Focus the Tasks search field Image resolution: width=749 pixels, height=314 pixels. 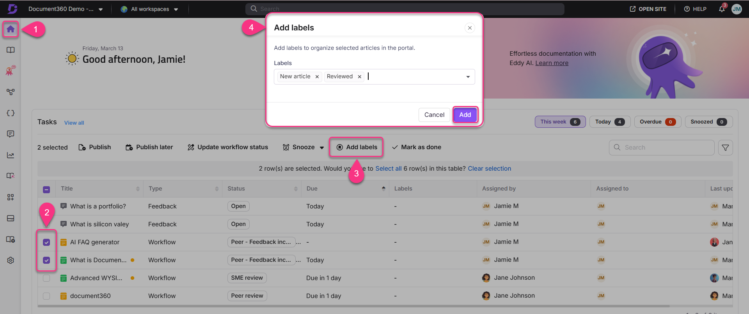(662, 148)
